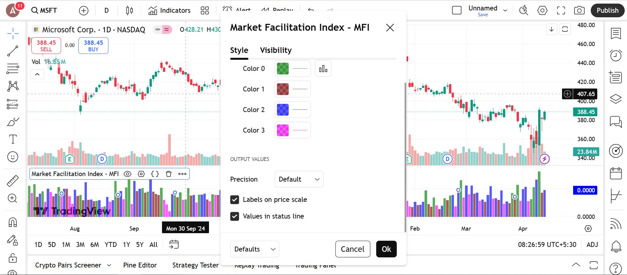Open the blue Color 2 swatch
Screen dimensions: 627x275
coord(283,110)
